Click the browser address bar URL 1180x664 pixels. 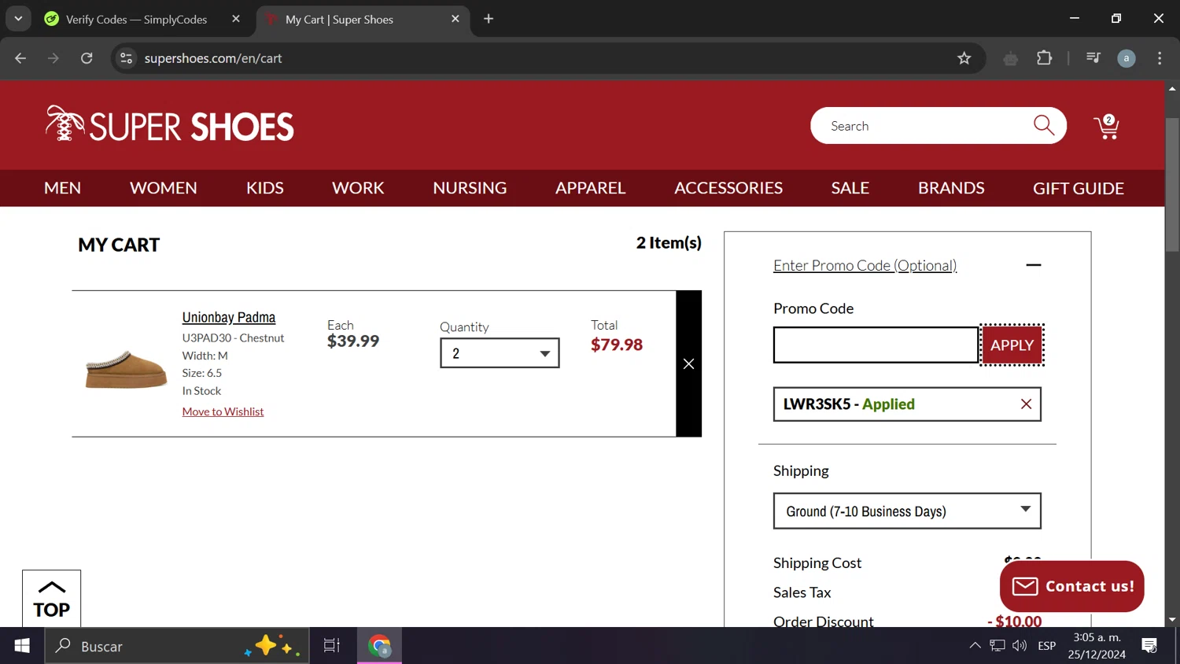point(213,58)
